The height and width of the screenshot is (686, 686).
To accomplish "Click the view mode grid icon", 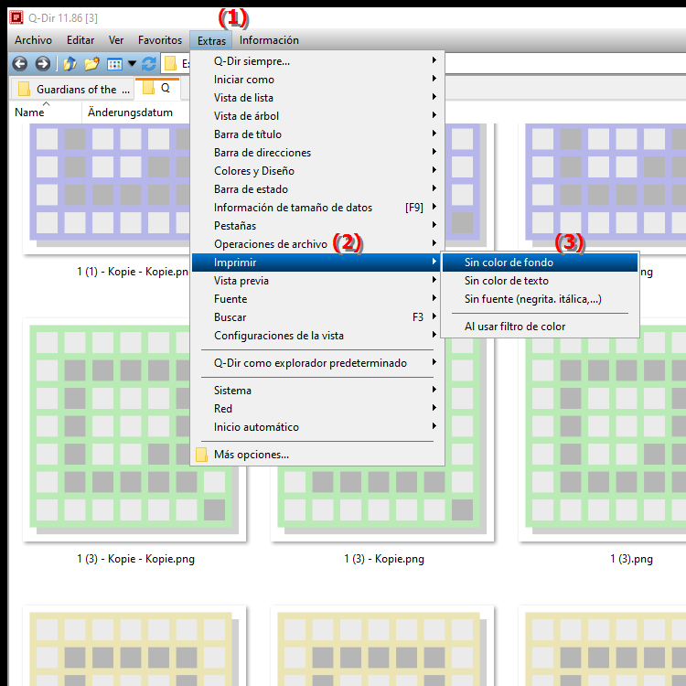I will click(114, 64).
